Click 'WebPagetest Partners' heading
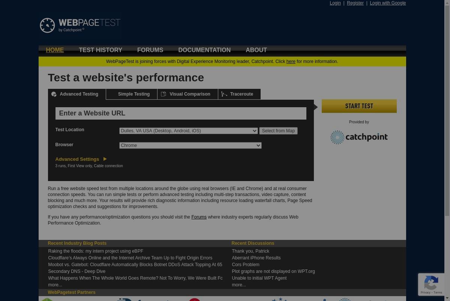 [72, 292]
